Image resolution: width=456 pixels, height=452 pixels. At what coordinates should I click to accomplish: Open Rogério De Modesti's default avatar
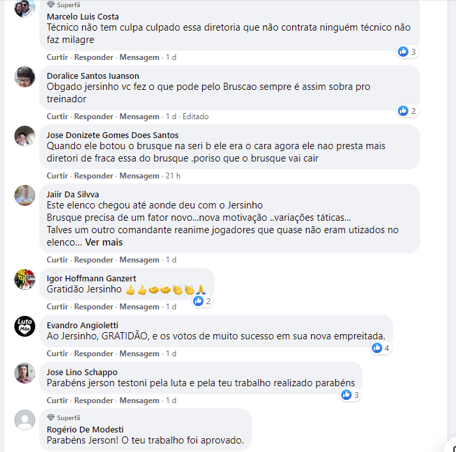25,420
